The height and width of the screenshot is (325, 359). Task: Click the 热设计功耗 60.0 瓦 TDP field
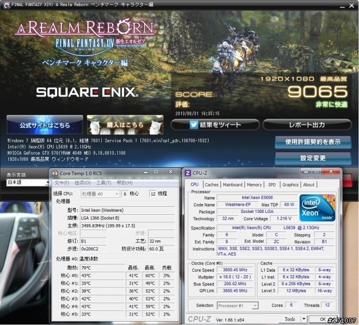click(162, 249)
